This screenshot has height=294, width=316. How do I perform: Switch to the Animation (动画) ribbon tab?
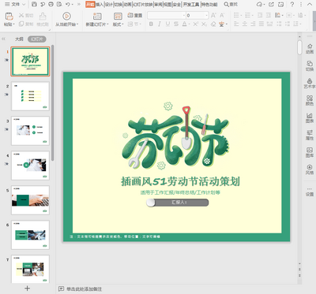coord(127,5)
